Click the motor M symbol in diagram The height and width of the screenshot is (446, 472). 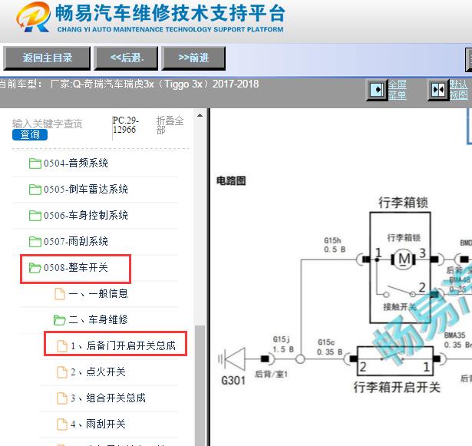tap(404, 259)
